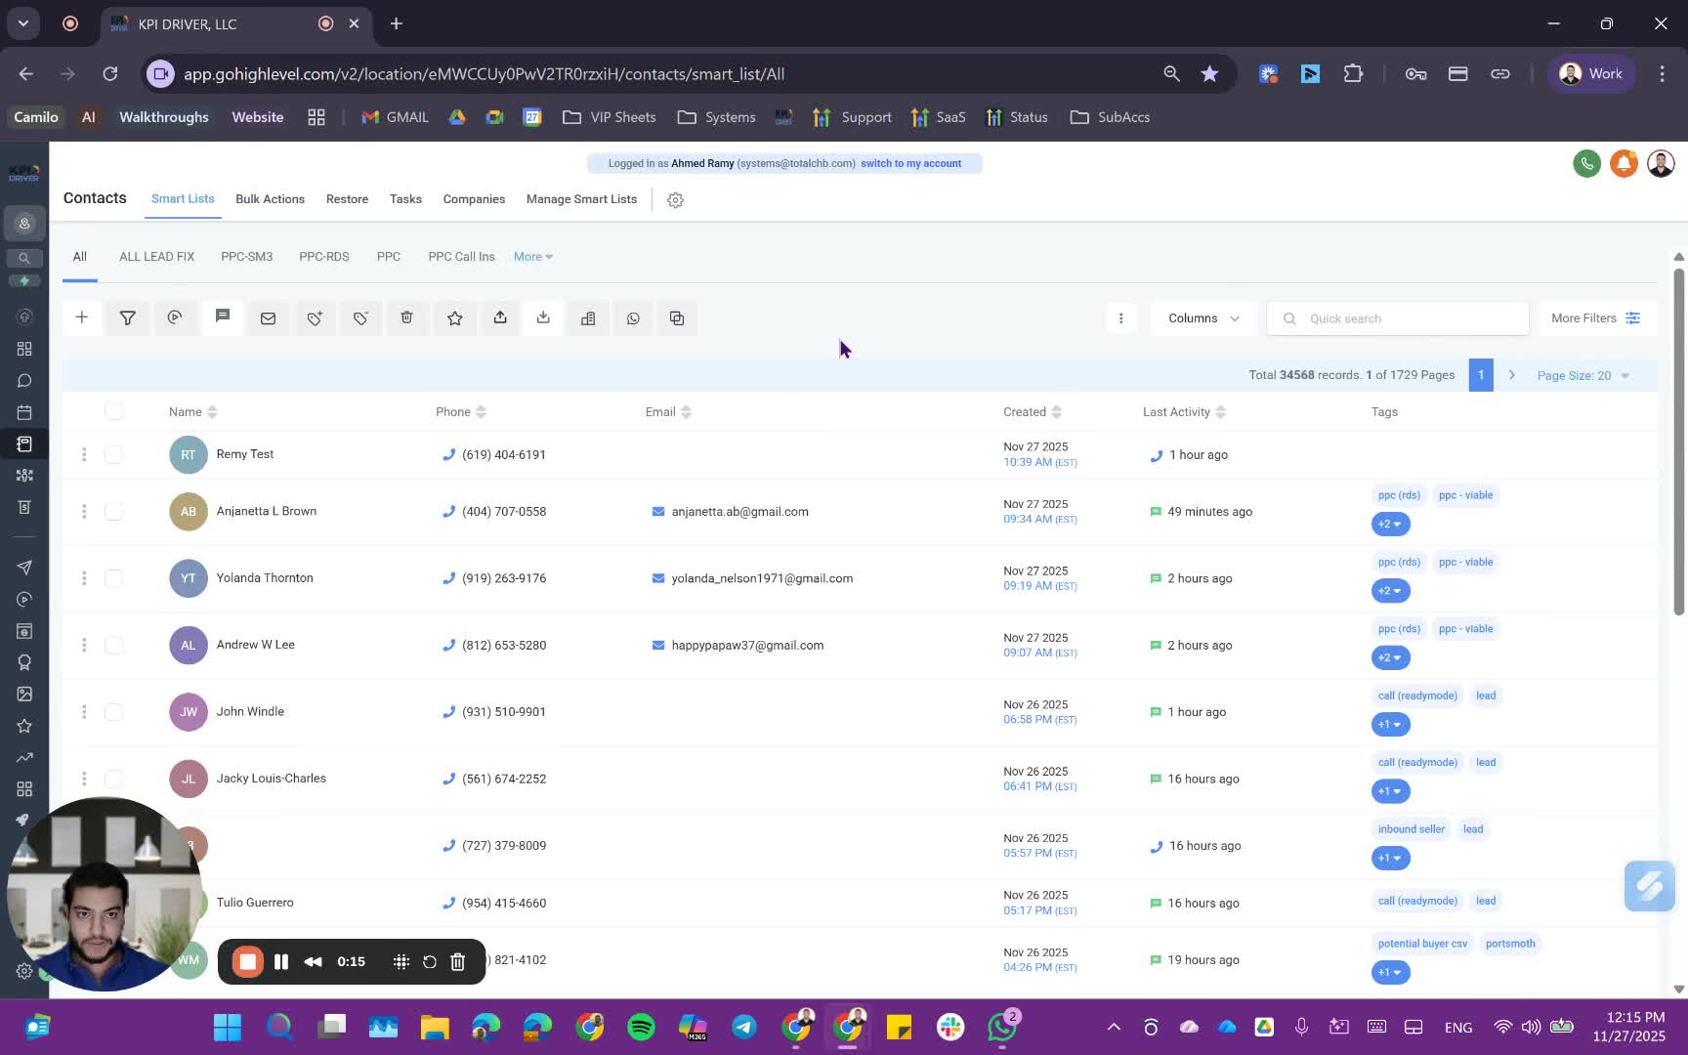Open the Page Size: 20 dropdown

tap(1583, 375)
